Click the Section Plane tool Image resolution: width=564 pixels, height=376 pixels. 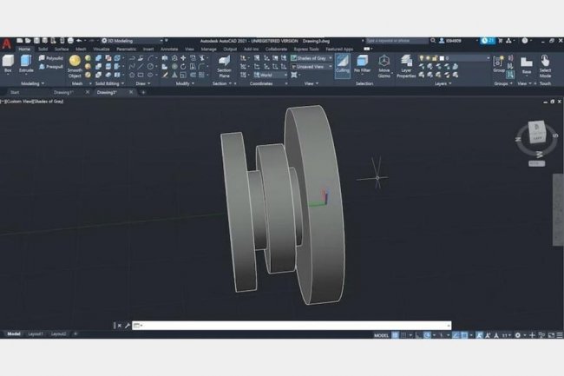[224, 67]
